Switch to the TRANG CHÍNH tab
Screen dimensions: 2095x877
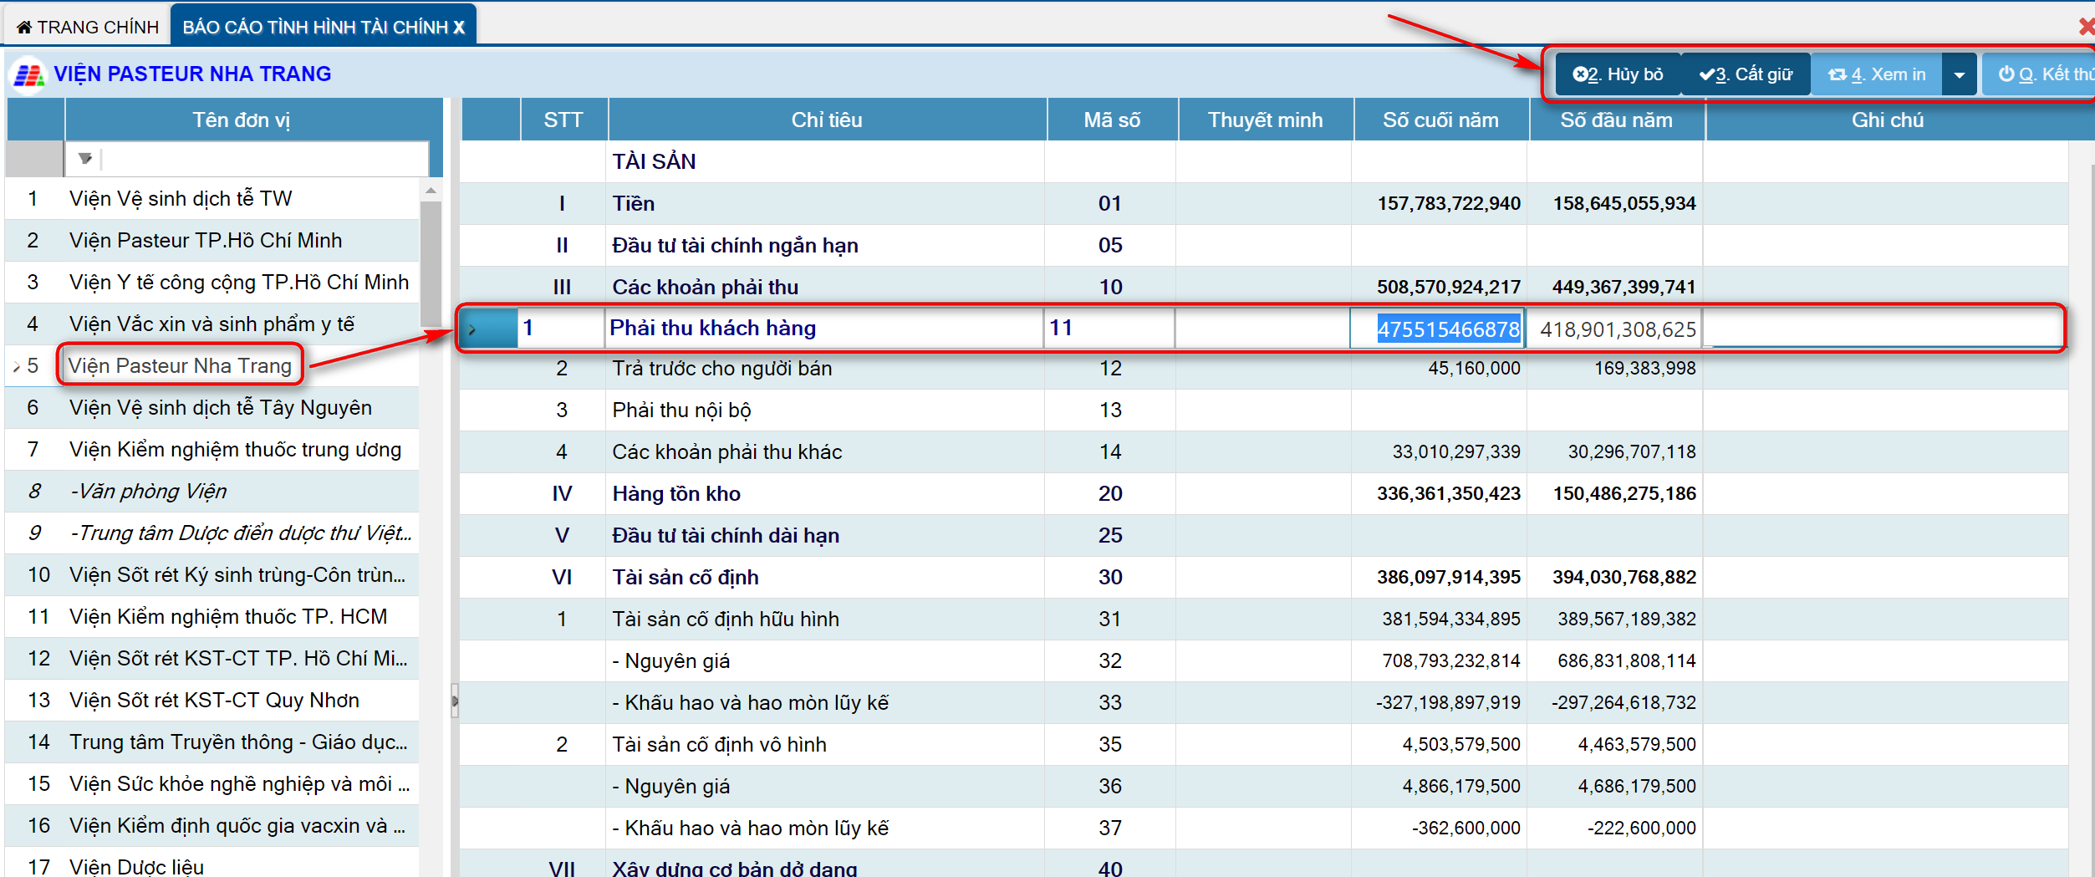click(88, 28)
